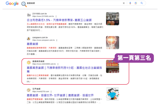
Task: Clear the search box with the X icon
Action: click(x=124, y=3)
